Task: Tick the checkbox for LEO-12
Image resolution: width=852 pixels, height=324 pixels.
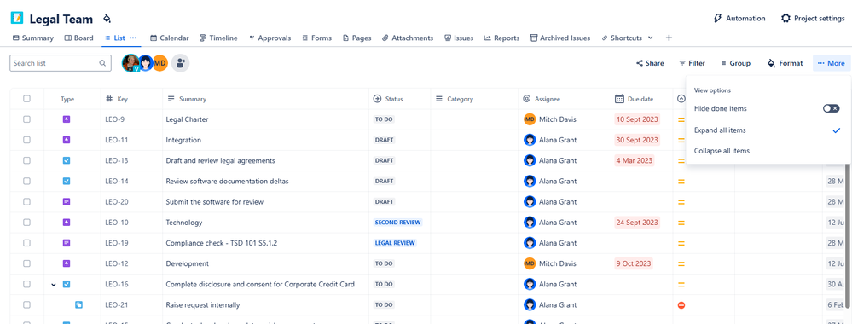Action: point(26,263)
